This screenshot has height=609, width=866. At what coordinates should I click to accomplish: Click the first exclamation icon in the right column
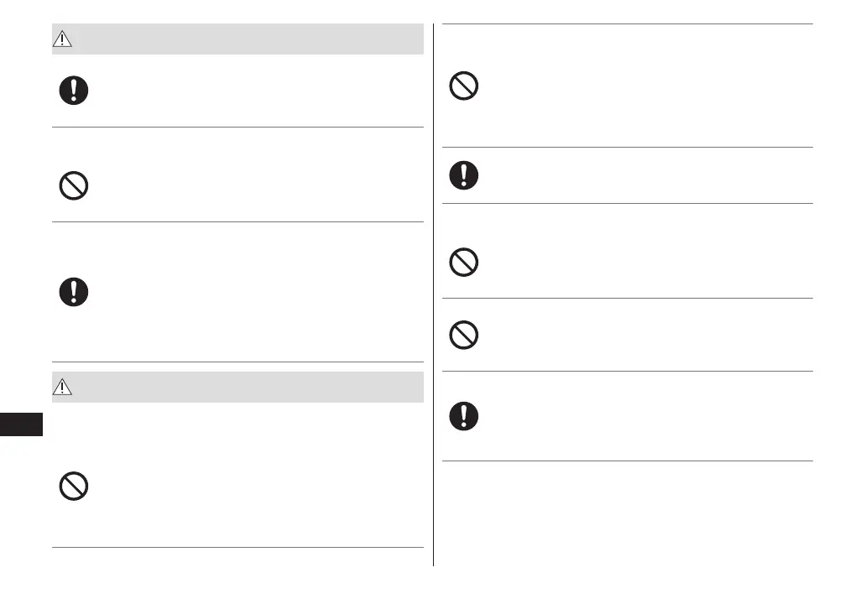point(464,175)
